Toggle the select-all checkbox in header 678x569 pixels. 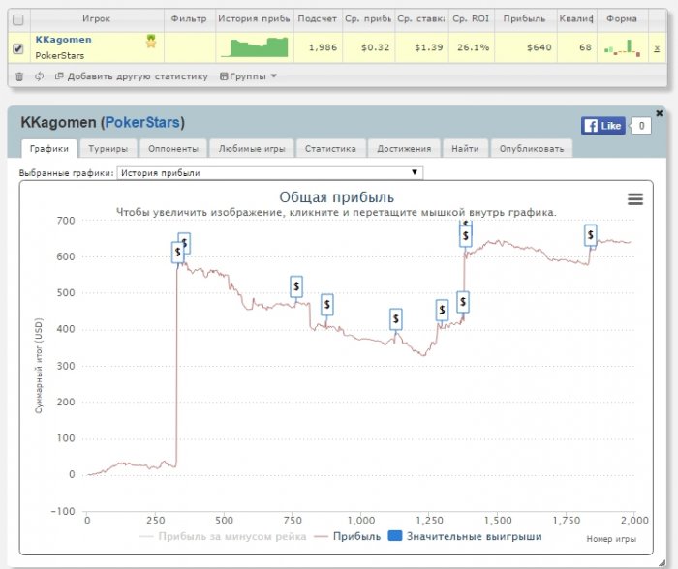[x=17, y=18]
